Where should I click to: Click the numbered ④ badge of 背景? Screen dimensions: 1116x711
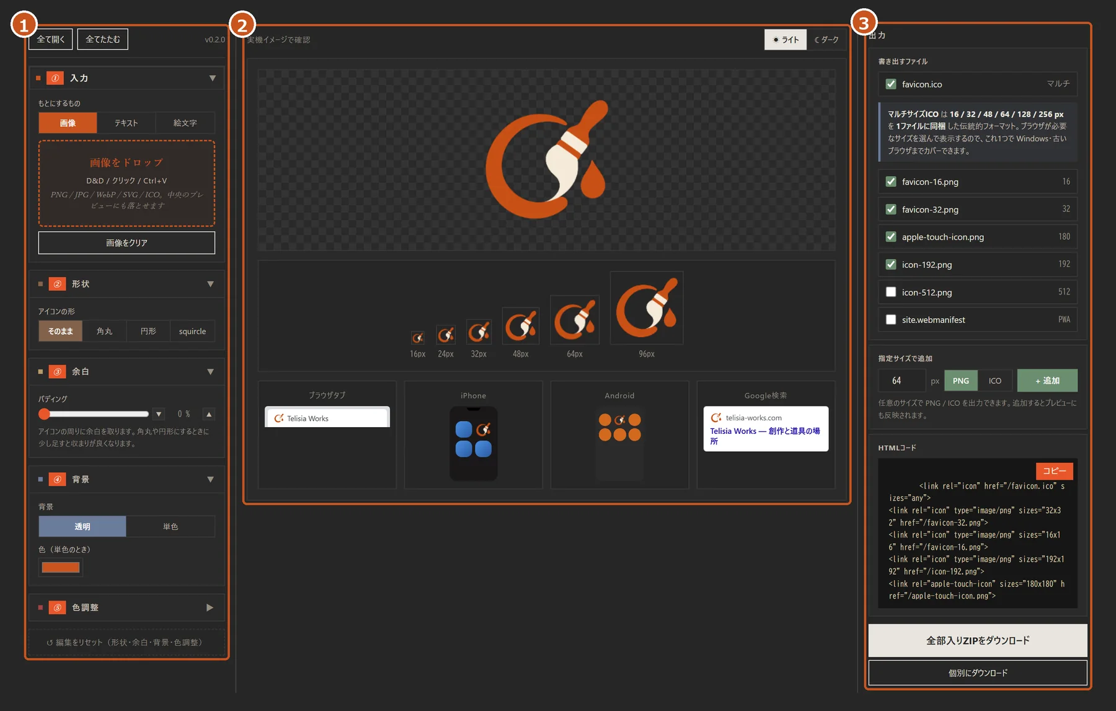(57, 479)
